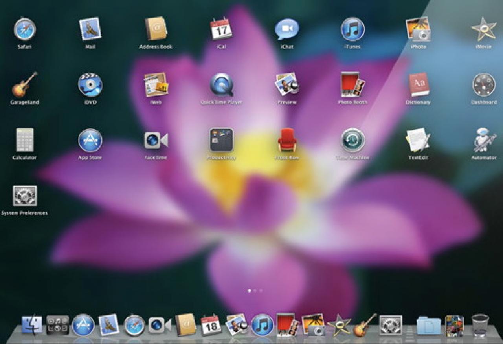The image size is (503, 344).
Task: Launch GarageBand from the Launchpad grid
Action: point(25,85)
